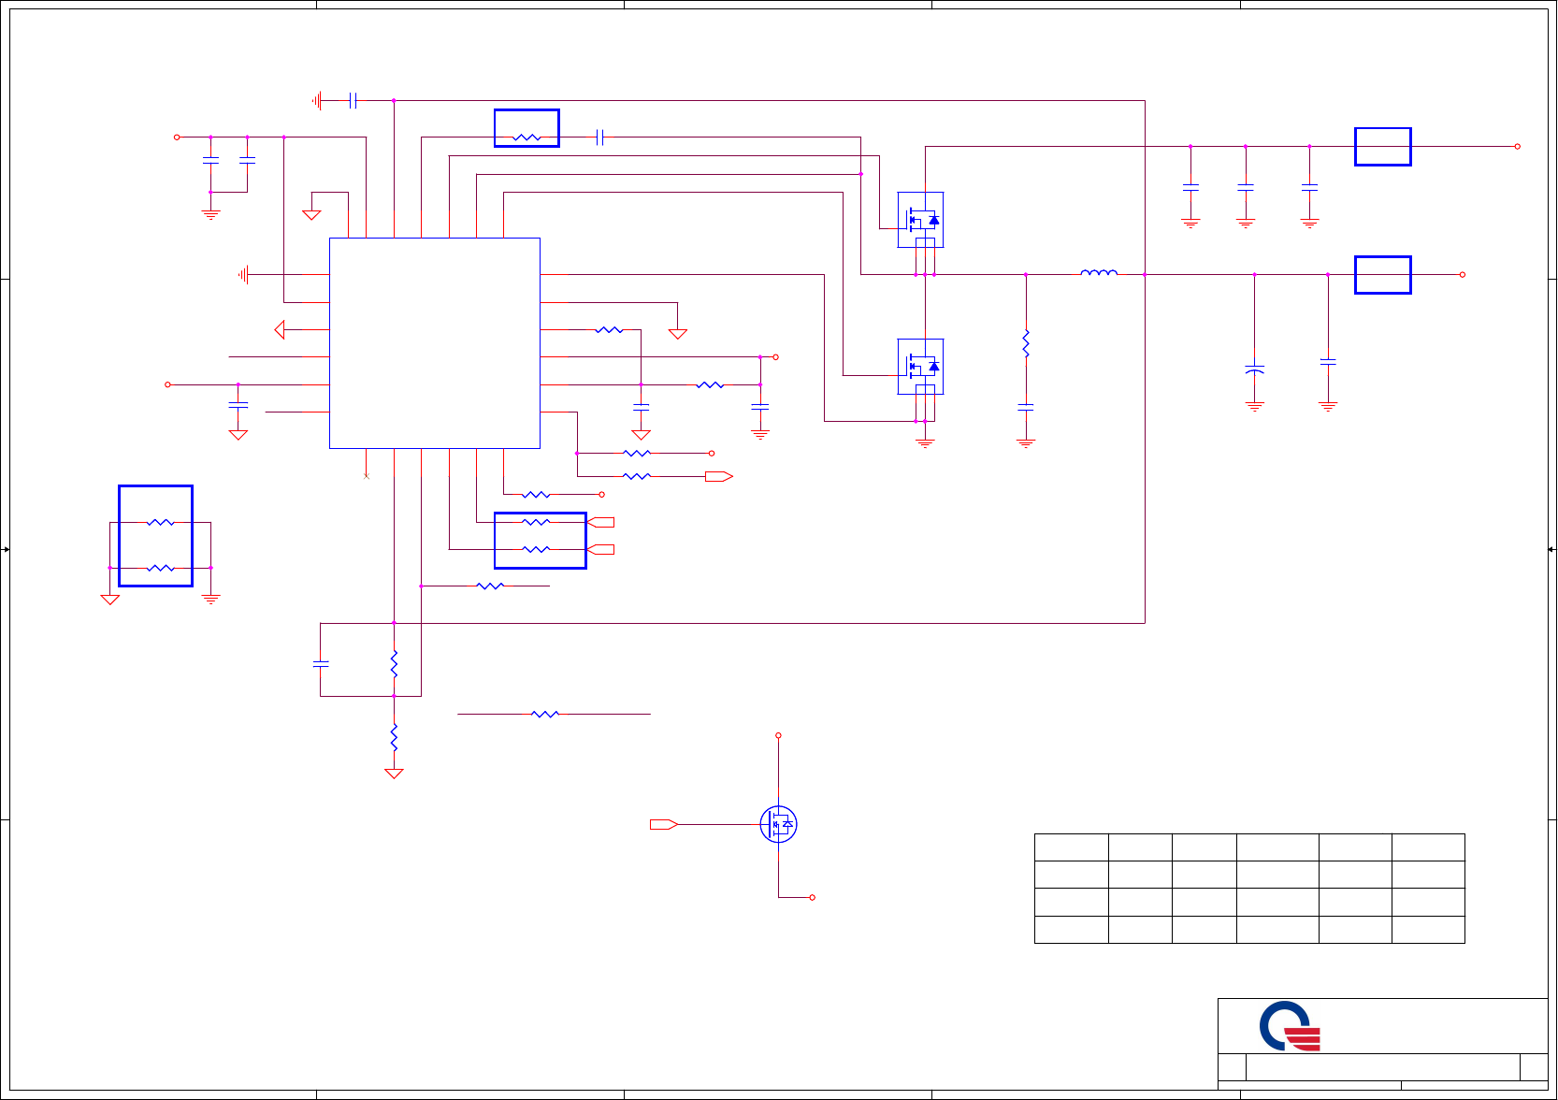
Task: Select the polarized capacitor with the curved plate
Action: 1255,370
